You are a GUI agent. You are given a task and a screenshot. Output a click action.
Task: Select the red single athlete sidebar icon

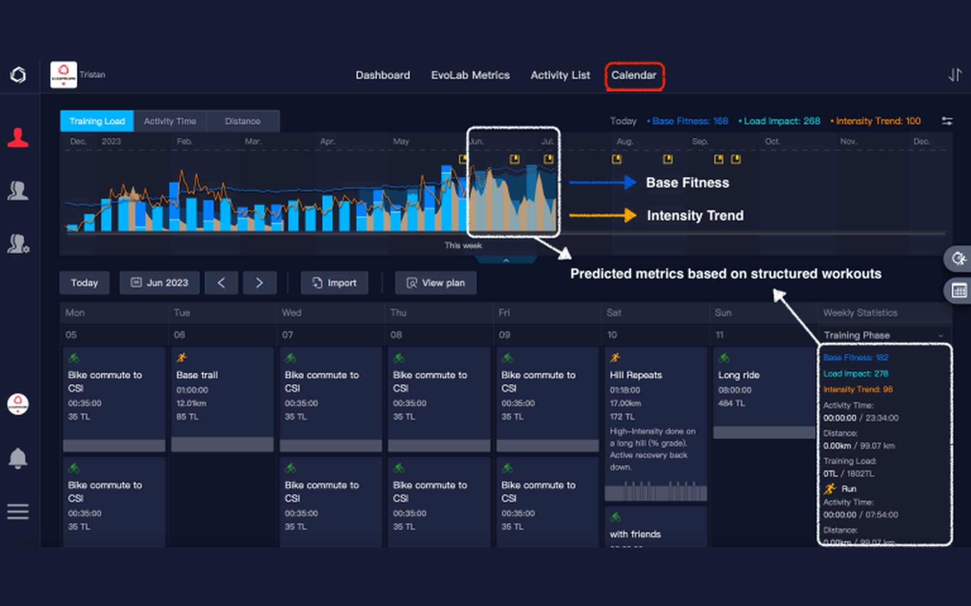point(18,138)
